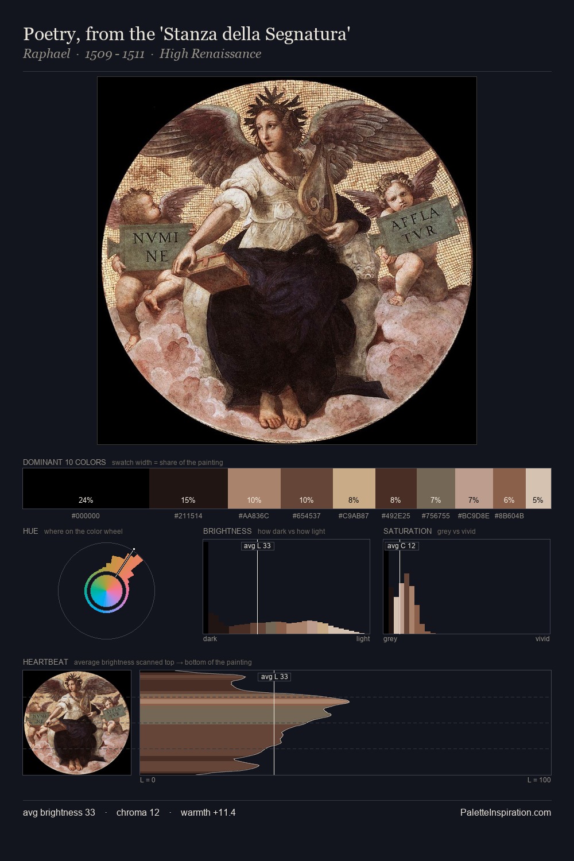The width and height of the screenshot is (574, 861).
Task: Click the date 1509 - 1511
Action: pos(115,54)
